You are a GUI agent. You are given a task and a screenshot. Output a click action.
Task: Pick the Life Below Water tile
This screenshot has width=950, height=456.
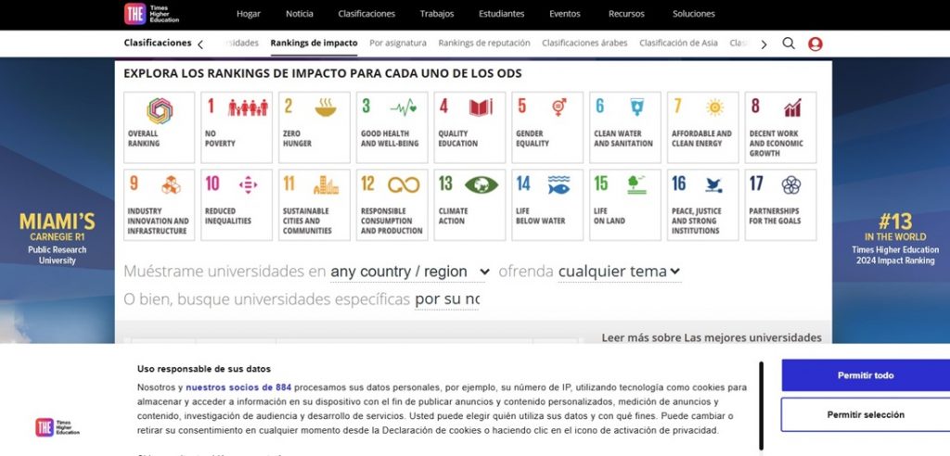(547, 204)
